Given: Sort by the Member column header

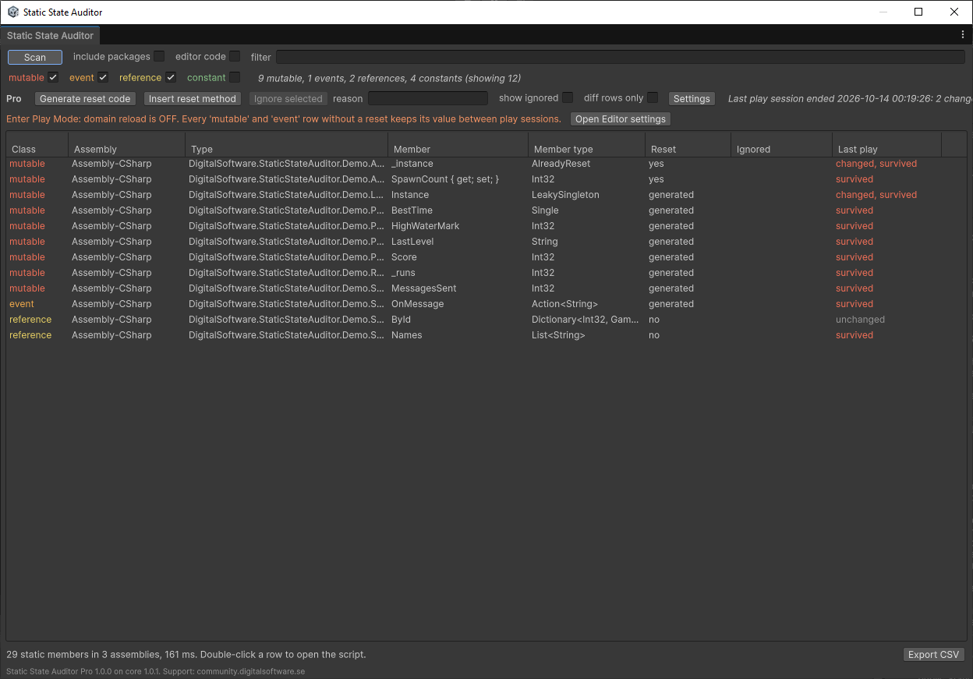Looking at the screenshot, I should [x=458, y=149].
